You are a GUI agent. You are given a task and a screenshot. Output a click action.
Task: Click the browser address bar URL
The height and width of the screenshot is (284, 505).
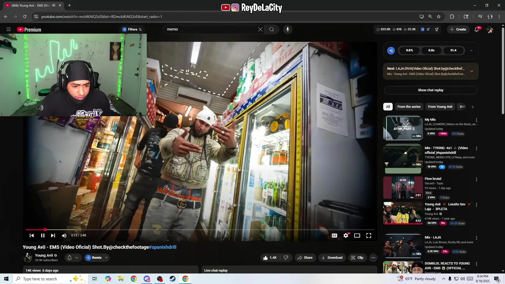tap(101, 17)
